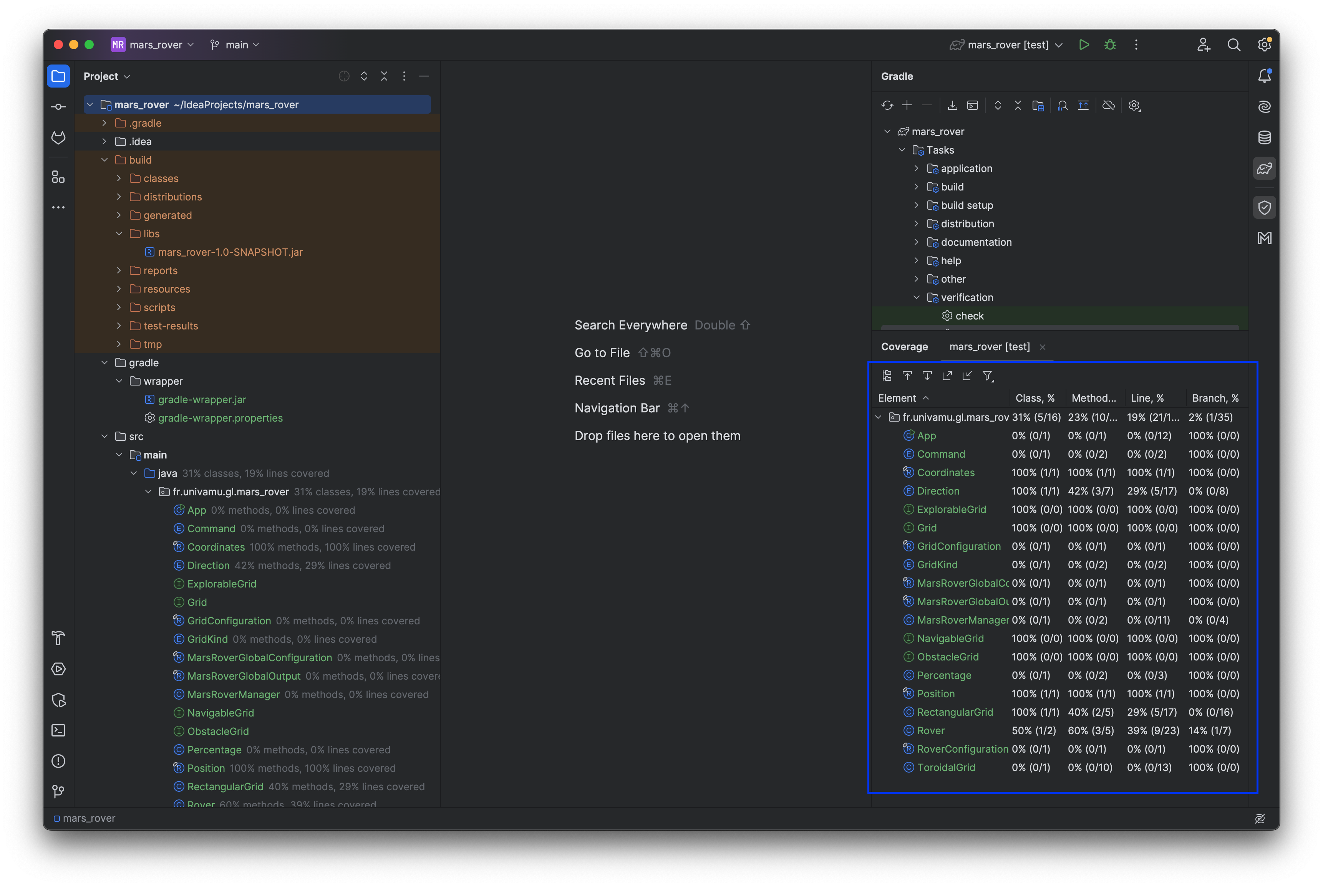
Task: Expand the reports folder
Action: click(x=119, y=270)
